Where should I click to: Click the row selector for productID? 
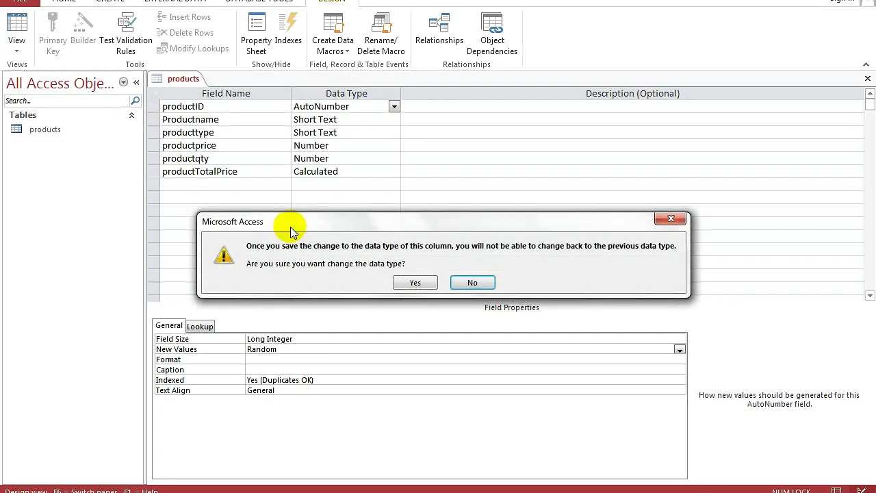[x=155, y=106]
